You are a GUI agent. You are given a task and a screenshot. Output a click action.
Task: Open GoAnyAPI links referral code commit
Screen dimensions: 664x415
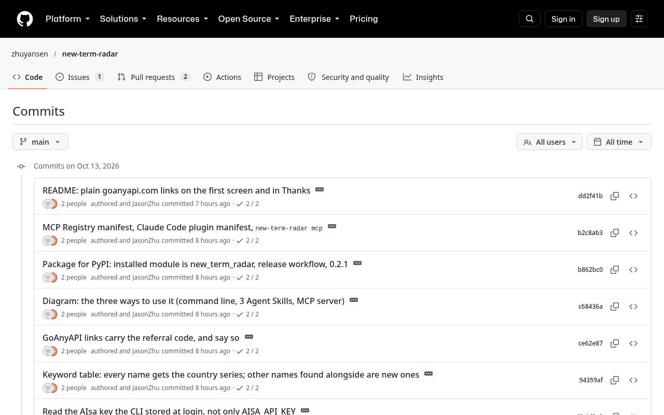tap(141, 338)
